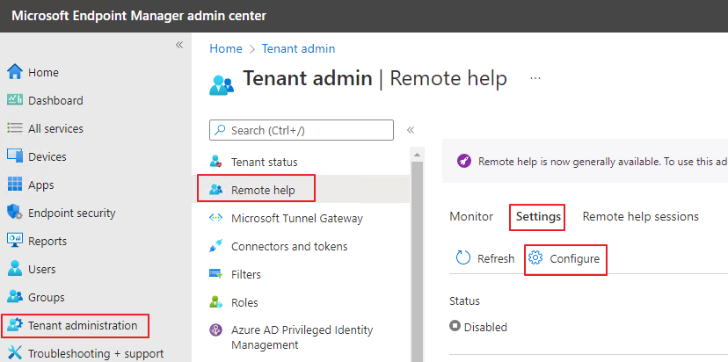
Task: Click the magnifier icon in search box
Action: pos(221,130)
